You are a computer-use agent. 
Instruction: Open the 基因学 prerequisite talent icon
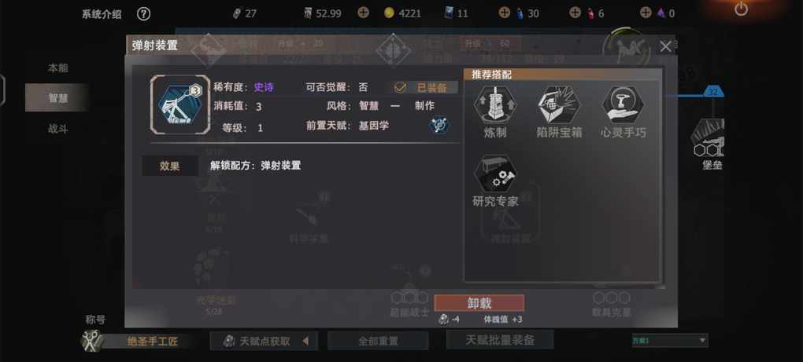[439, 125]
